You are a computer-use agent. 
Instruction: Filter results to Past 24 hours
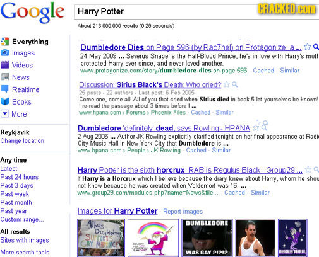click(x=20, y=177)
